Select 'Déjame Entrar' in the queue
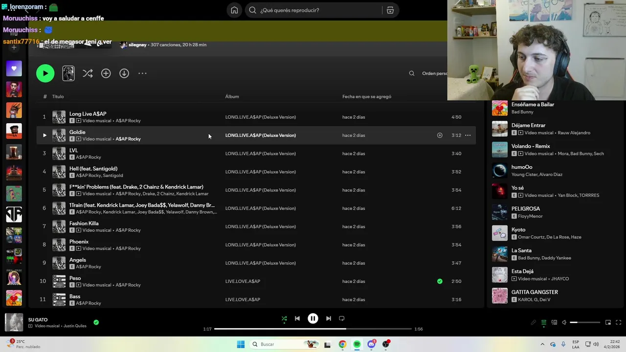626x352 pixels. tap(528, 125)
